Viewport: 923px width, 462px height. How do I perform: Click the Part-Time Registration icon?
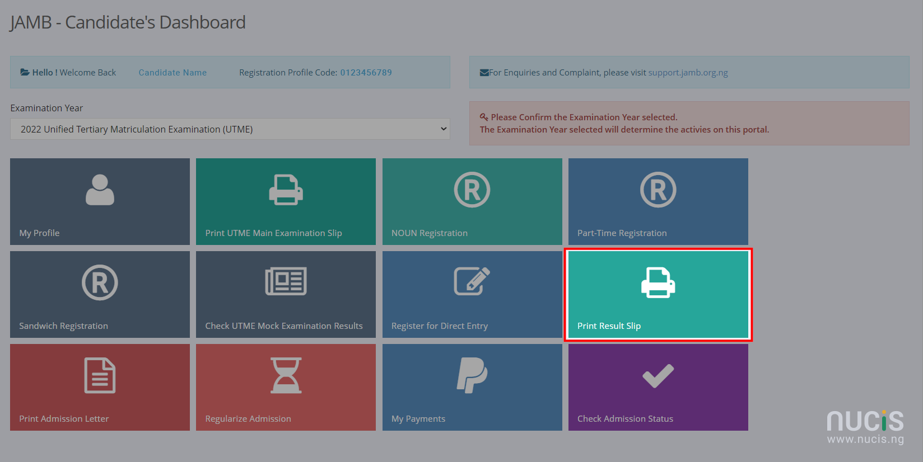(658, 190)
